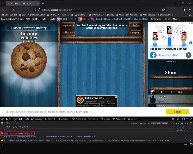Open the Firefox hamburger menu
The image size is (193, 154).
click(189, 10)
